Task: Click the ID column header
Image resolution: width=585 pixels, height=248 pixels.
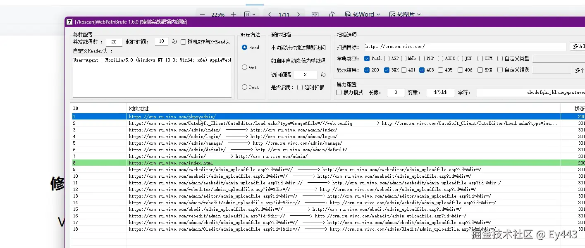Action: pyautogui.click(x=98, y=108)
